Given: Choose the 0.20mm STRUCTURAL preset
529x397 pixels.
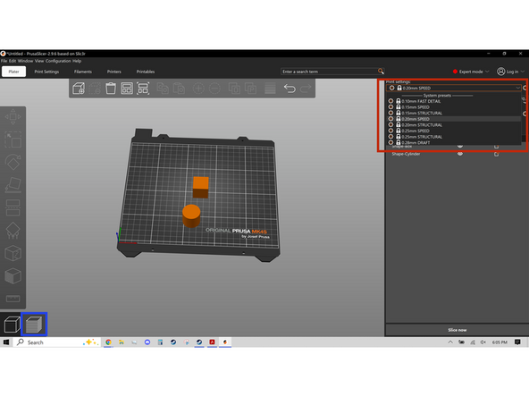Looking at the screenshot, I should point(454,125).
